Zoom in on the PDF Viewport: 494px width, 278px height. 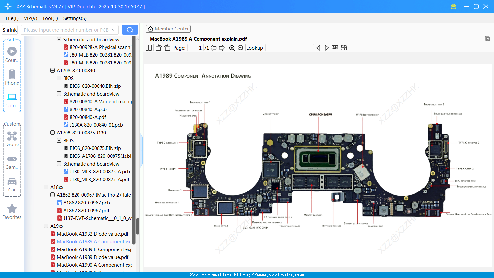click(232, 48)
